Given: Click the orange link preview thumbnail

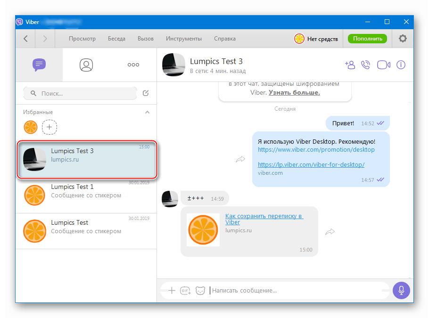Looking at the screenshot, I should [x=203, y=230].
